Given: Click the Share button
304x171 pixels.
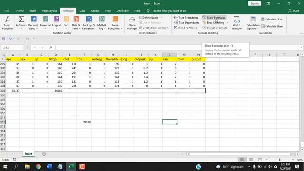Looking at the screenshot, I should pos(294,11).
